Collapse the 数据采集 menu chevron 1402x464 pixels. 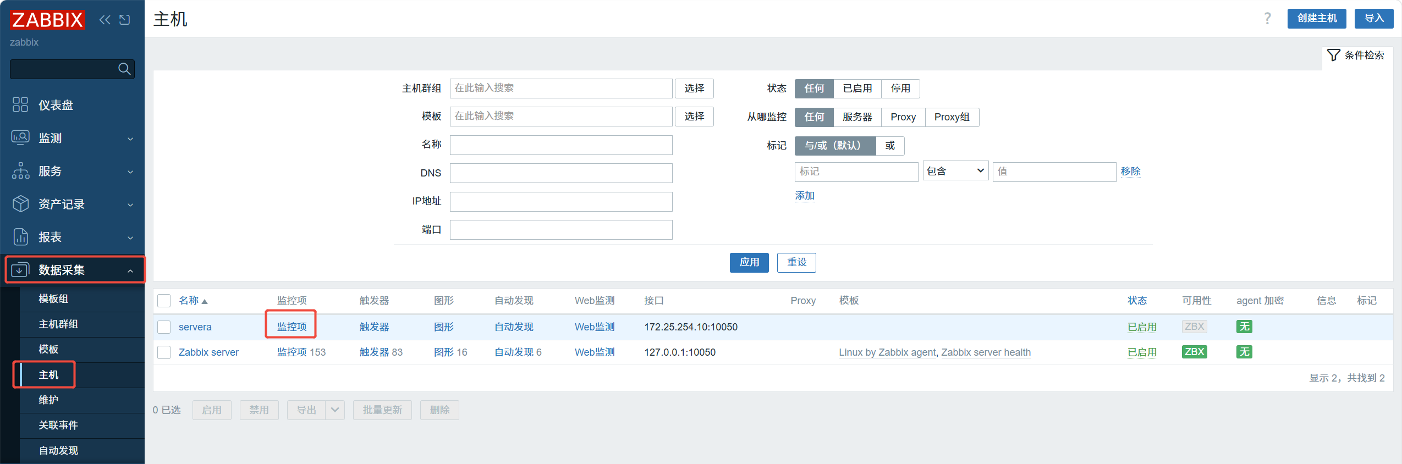pos(130,270)
